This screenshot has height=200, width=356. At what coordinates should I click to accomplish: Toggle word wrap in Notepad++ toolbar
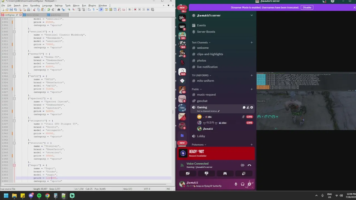point(90,9)
